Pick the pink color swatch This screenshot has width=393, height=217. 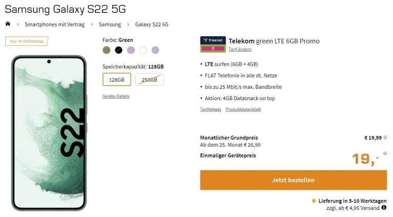pos(131,50)
